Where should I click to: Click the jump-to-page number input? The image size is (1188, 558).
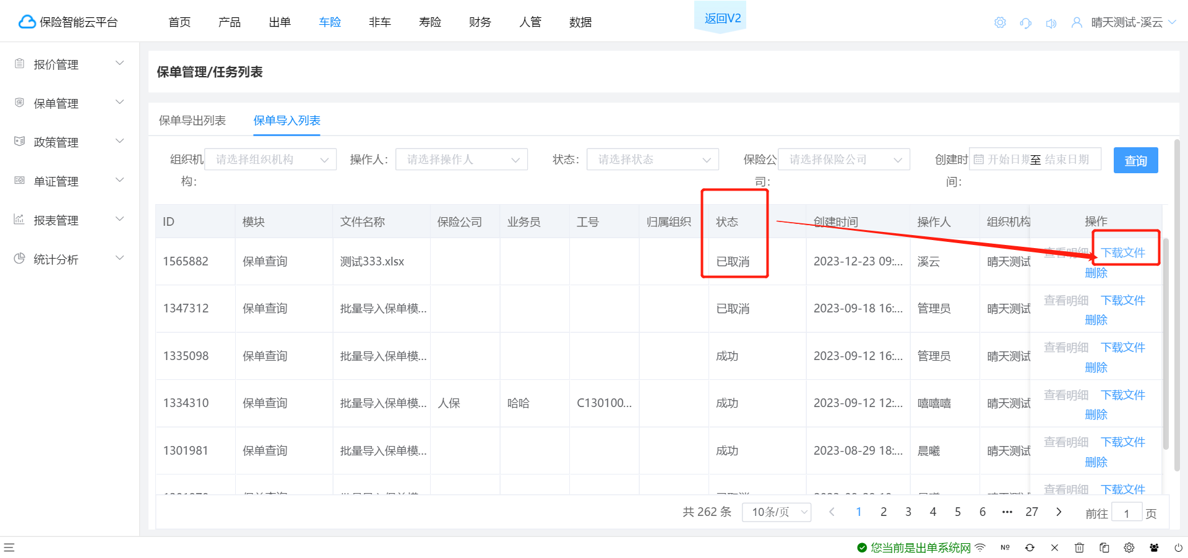point(1127,513)
